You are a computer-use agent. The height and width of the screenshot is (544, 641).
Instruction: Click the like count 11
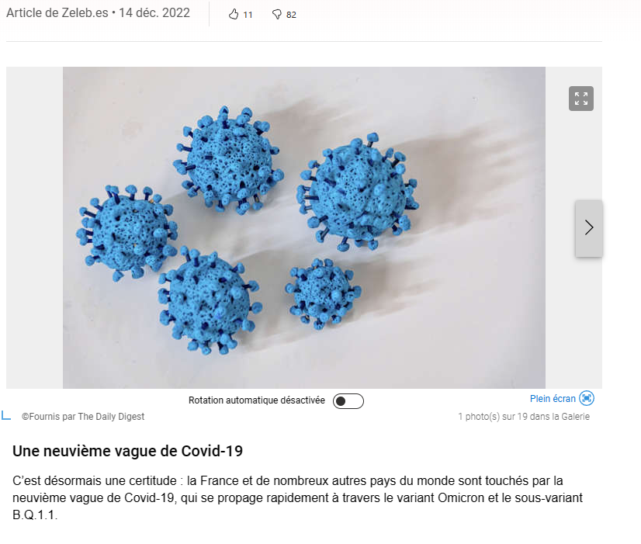(248, 15)
